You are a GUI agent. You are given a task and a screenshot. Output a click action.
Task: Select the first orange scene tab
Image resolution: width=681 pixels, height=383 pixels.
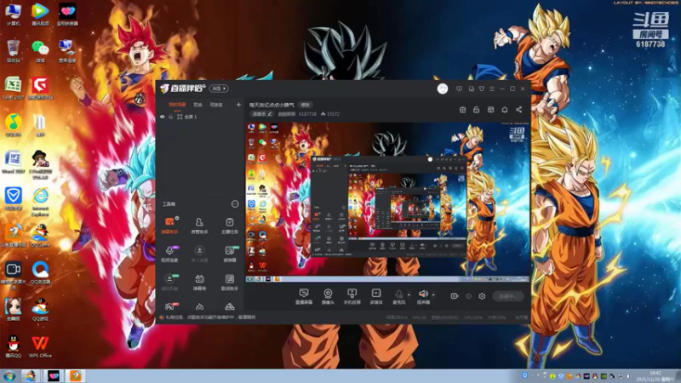coord(177,105)
